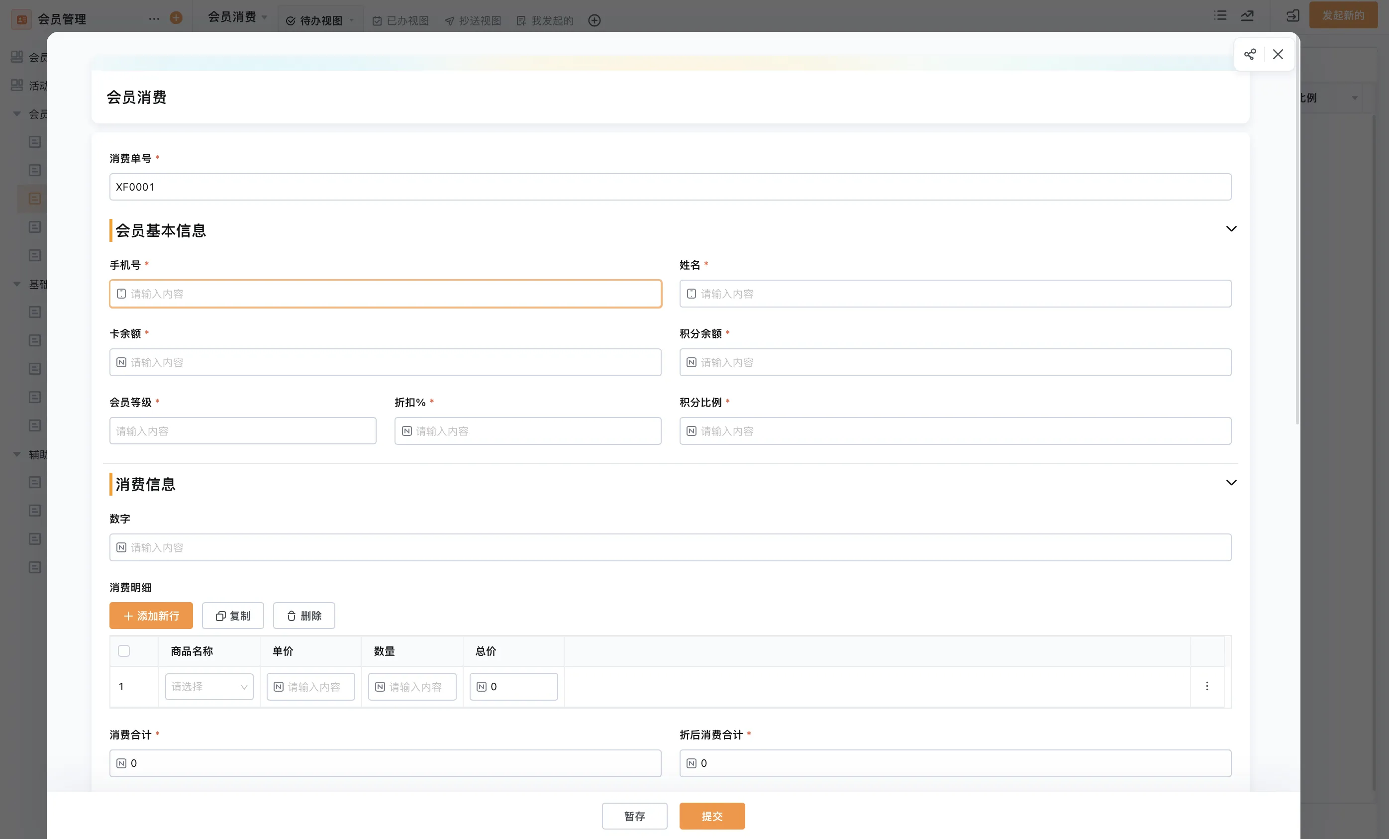1389x839 pixels.
Task: Focus the 数字 input field
Action: (x=670, y=547)
